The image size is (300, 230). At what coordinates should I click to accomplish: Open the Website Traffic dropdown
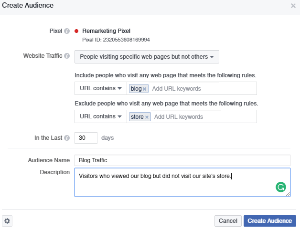pyautogui.click(x=147, y=57)
